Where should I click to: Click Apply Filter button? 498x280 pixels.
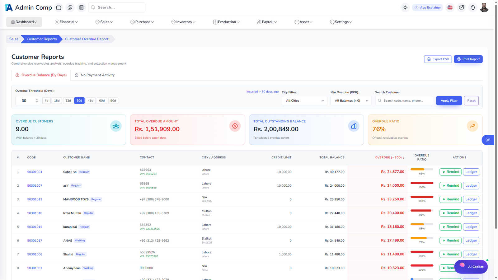tap(449, 100)
